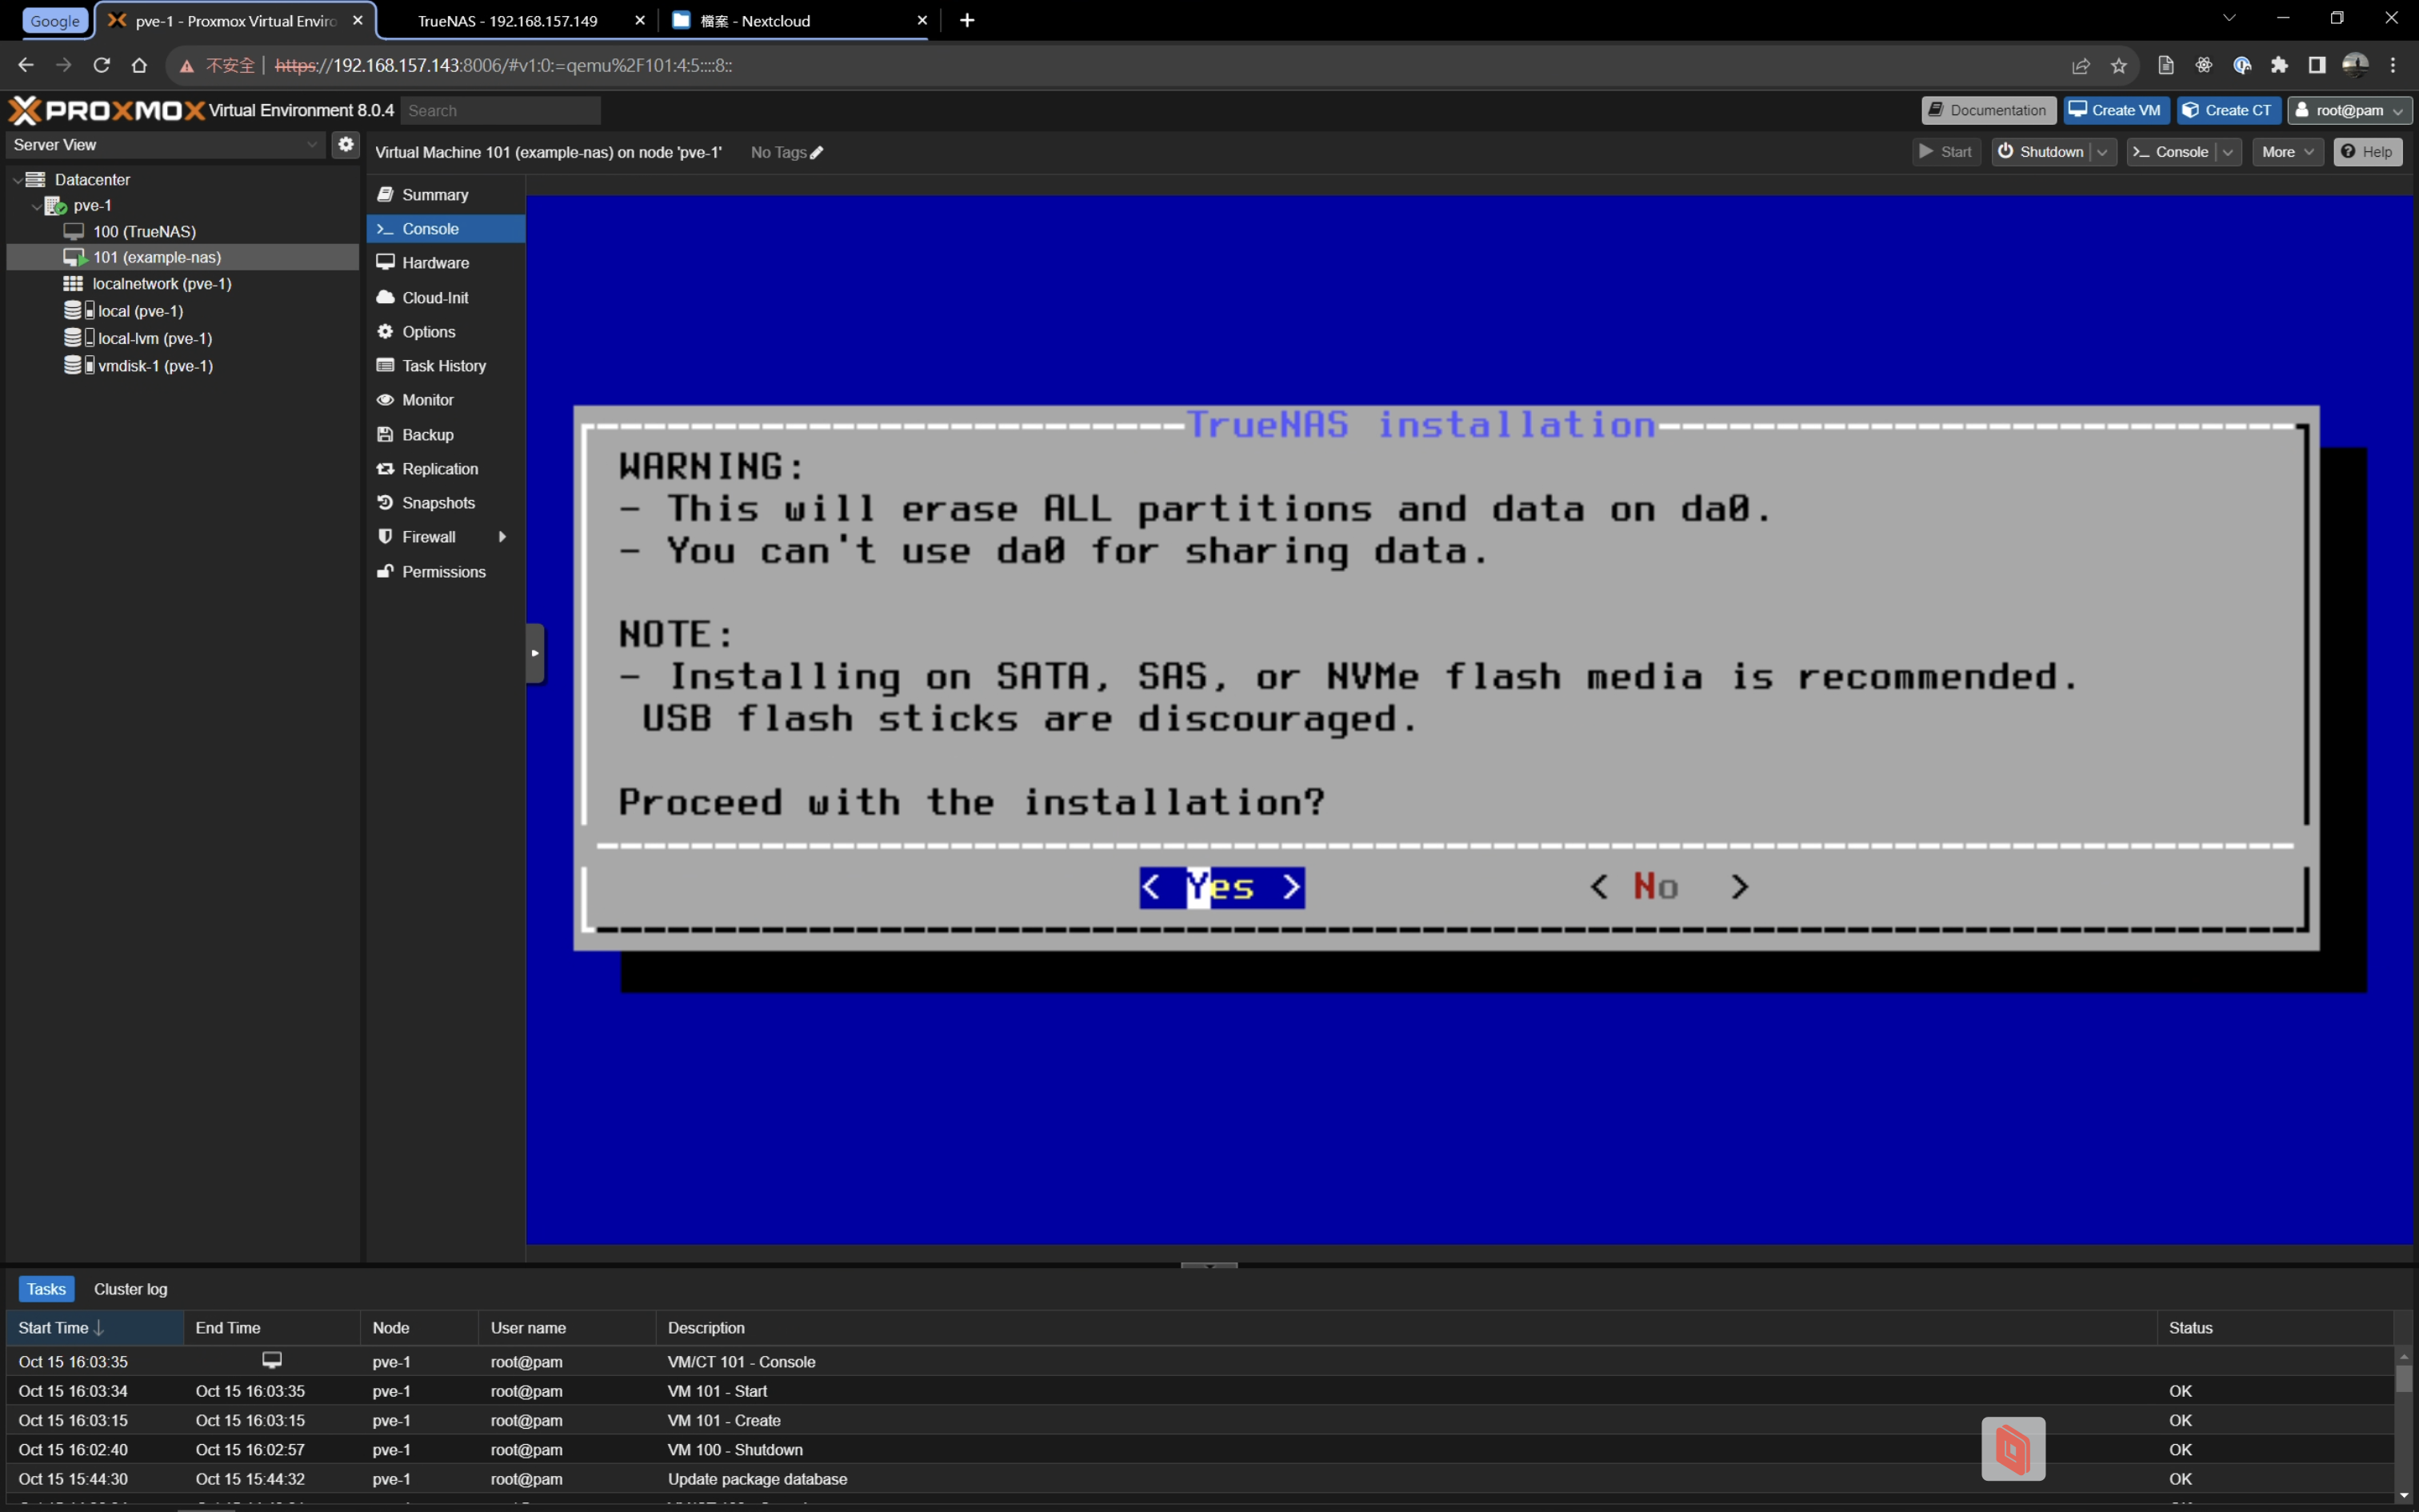Viewport: 2419px width, 1512px height.
Task: Click in the Proxmox Search field
Action: [x=500, y=111]
